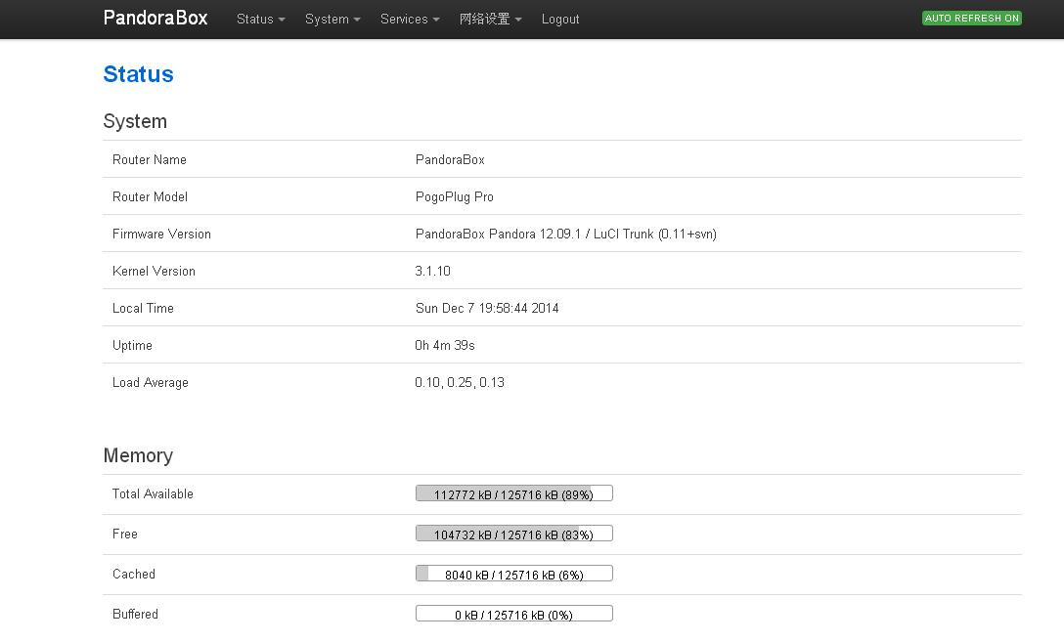Click the Load Average label
Screen dimensions: 1064x642
pyautogui.click(x=151, y=382)
